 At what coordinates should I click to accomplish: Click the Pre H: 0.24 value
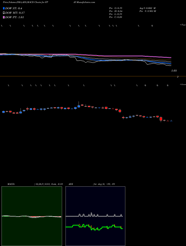pyautogui.click(x=116, y=11)
